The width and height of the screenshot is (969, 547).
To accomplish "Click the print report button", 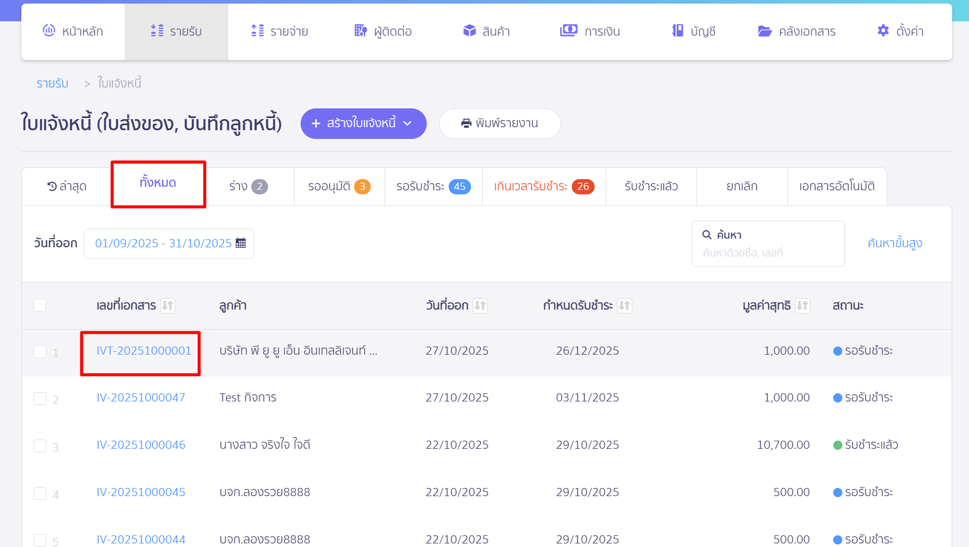I will coord(500,124).
